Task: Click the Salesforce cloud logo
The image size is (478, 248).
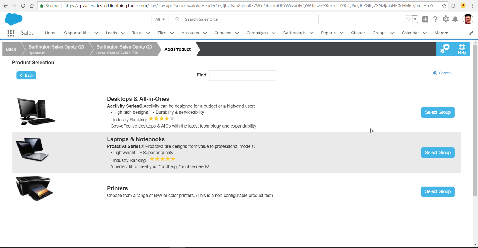Action: [x=14, y=19]
